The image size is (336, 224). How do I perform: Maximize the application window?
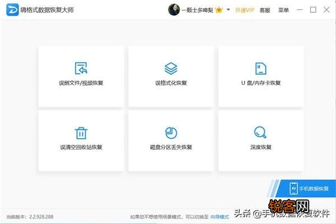(x=313, y=10)
